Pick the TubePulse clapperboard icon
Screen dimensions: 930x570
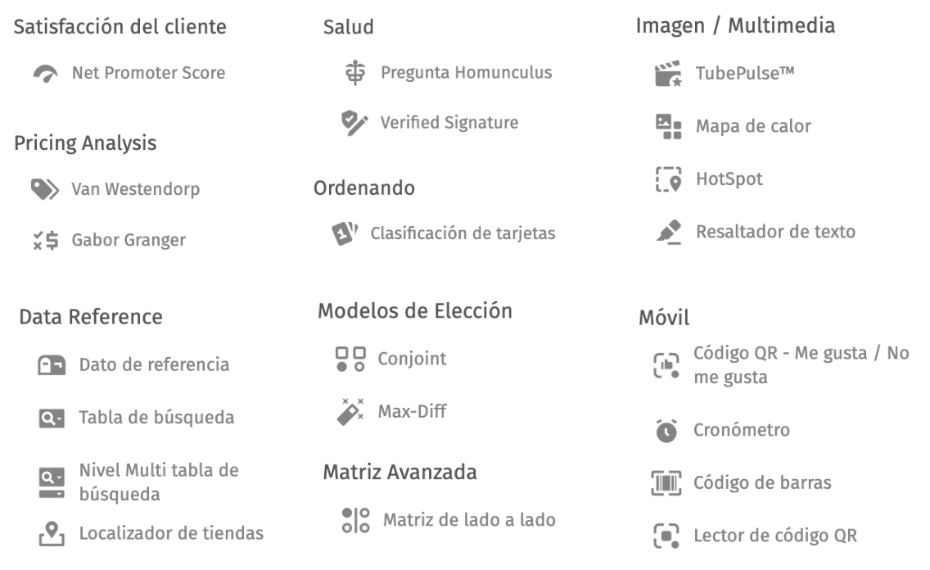[668, 74]
